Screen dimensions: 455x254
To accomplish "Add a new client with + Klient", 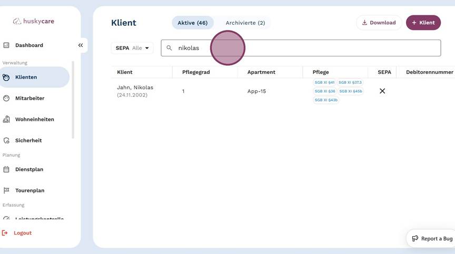I will tap(423, 23).
